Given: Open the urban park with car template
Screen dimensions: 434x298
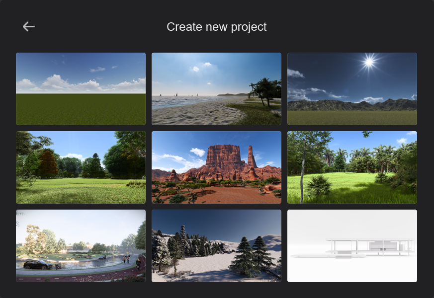Looking at the screenshot, I should pyautogui.click(x=81, y=246).
